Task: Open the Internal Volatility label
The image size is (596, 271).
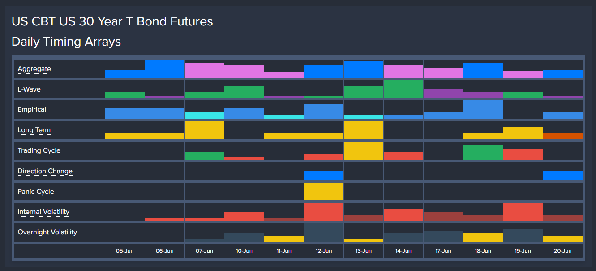Action: click(43, 212)
